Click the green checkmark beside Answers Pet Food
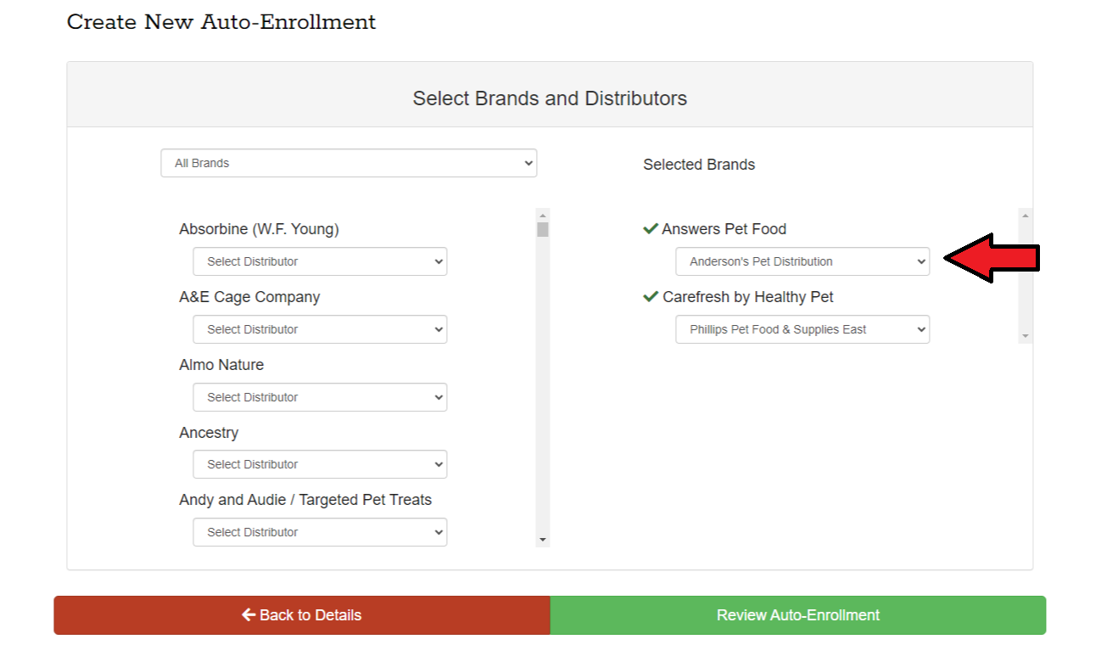 [x=651, y=229]
